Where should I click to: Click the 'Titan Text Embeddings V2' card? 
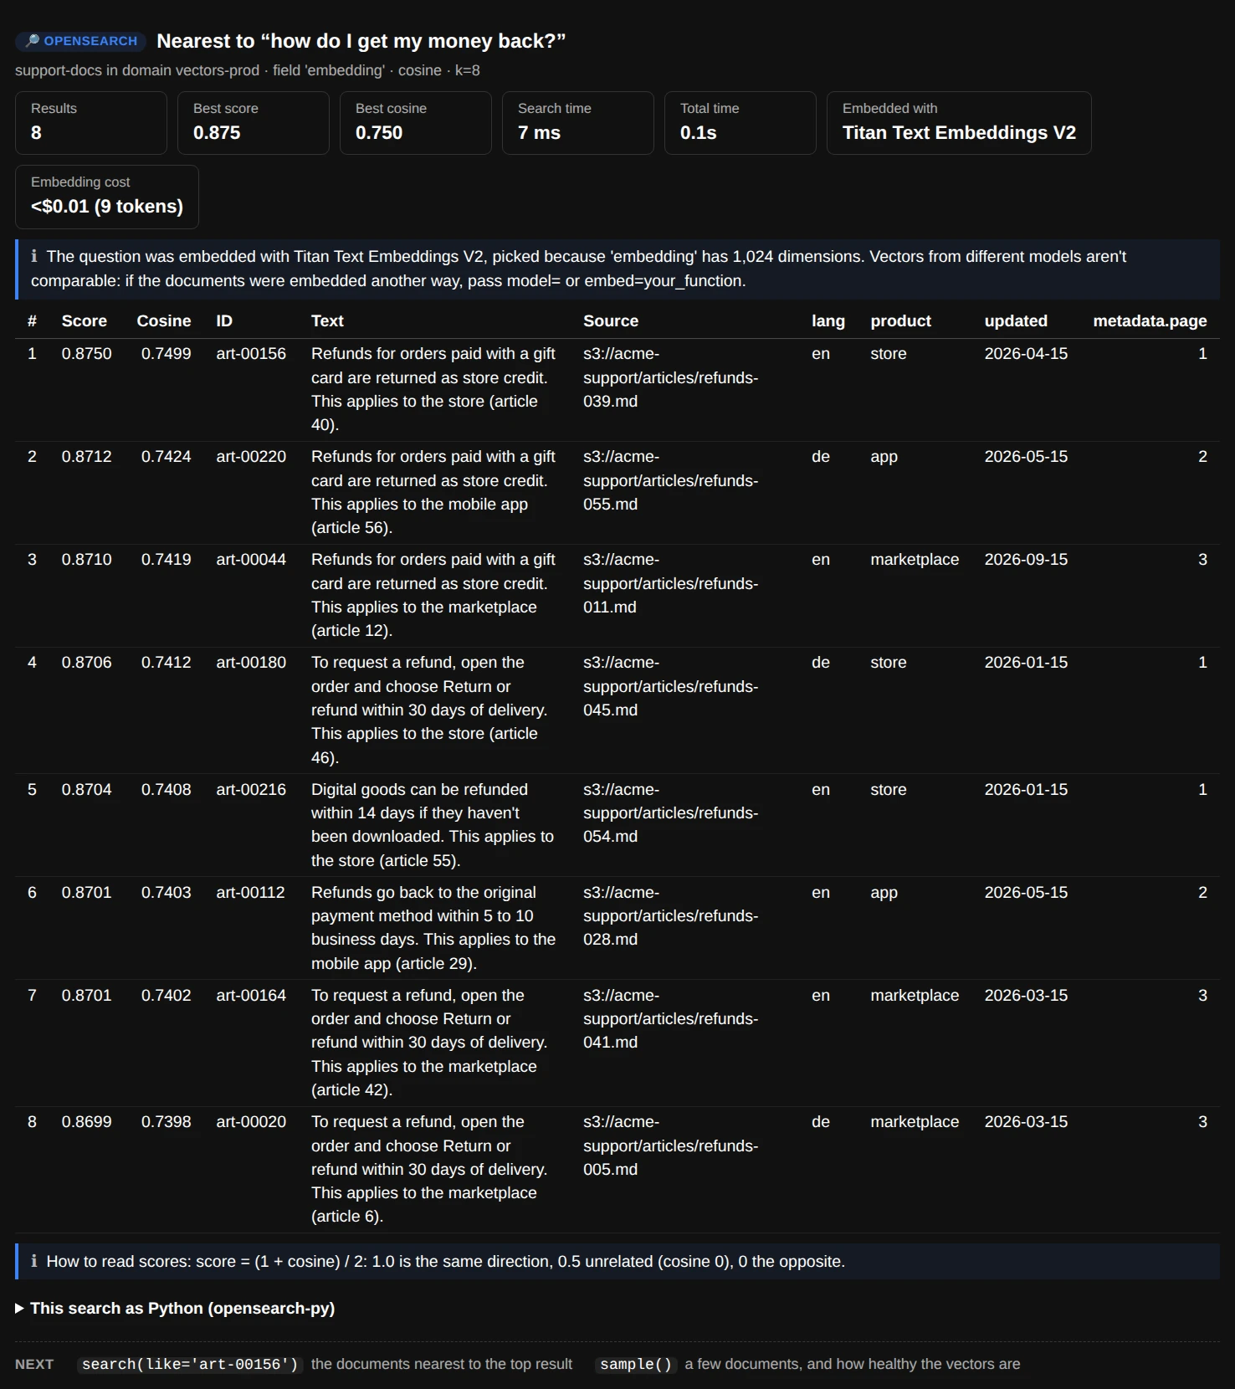959,123
